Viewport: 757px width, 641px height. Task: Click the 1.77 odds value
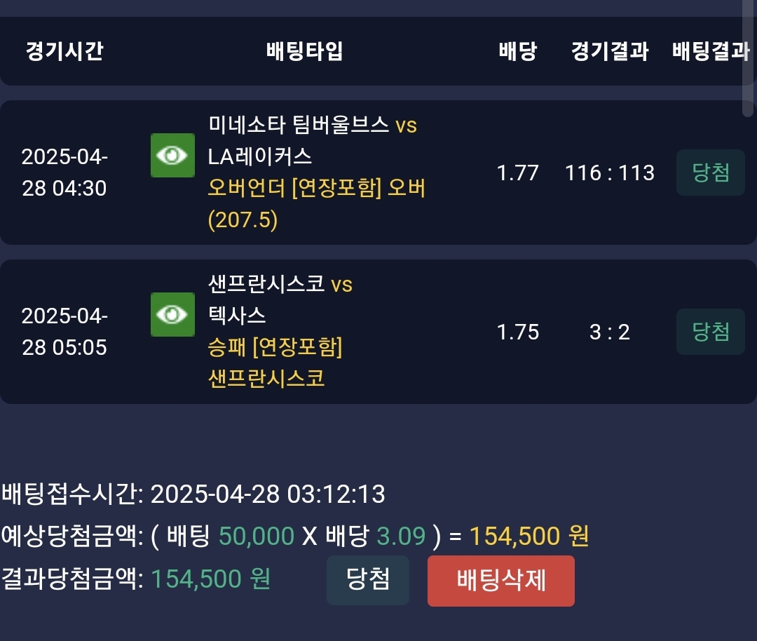[517, 173]
